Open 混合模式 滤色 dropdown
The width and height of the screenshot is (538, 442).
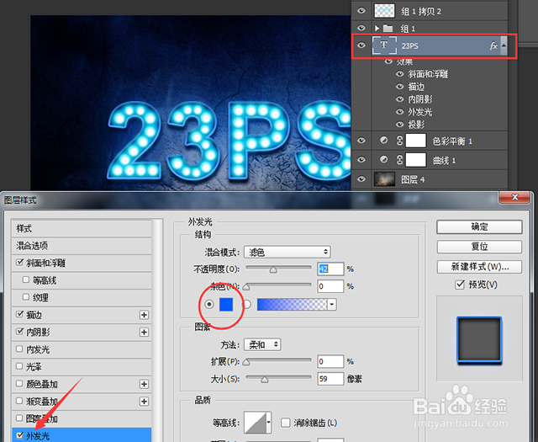coord(287,252)
